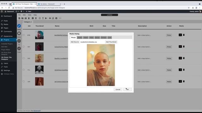Open the Raizensoft footer link
202x113 pixels.
click(37, 111)
